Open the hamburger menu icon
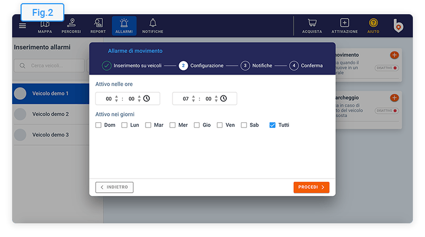 [22, 26]
